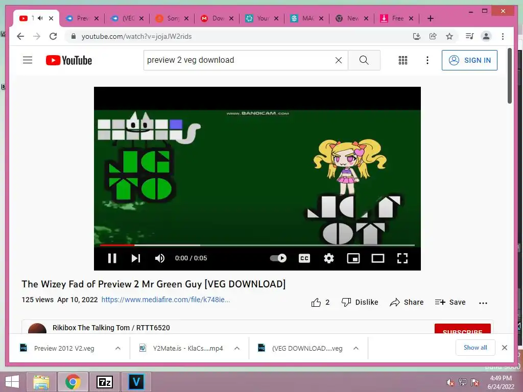523x392 pixels.
Task: Reload the current page
Action: tap(53, 36)
